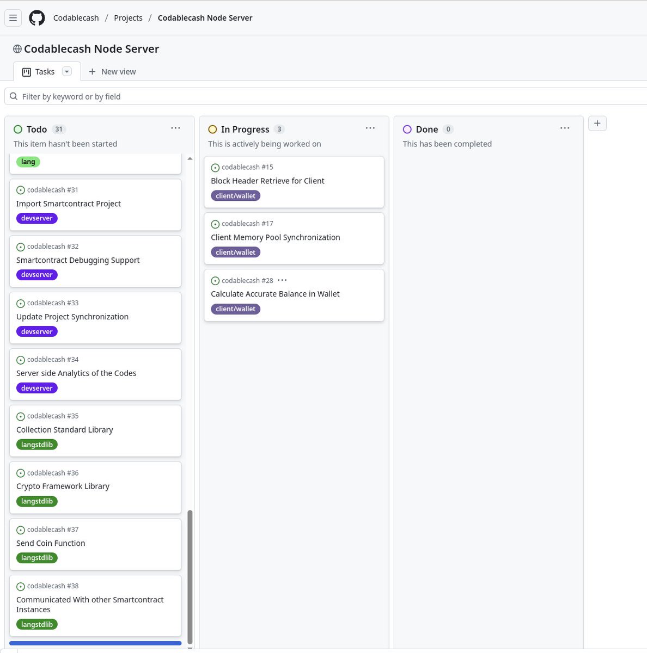
Task: Click open-issue icon on card #28
Action: (x=215, y=281)
